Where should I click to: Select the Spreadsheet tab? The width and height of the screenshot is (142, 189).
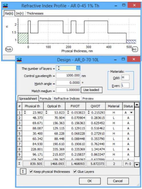(28, 98)
